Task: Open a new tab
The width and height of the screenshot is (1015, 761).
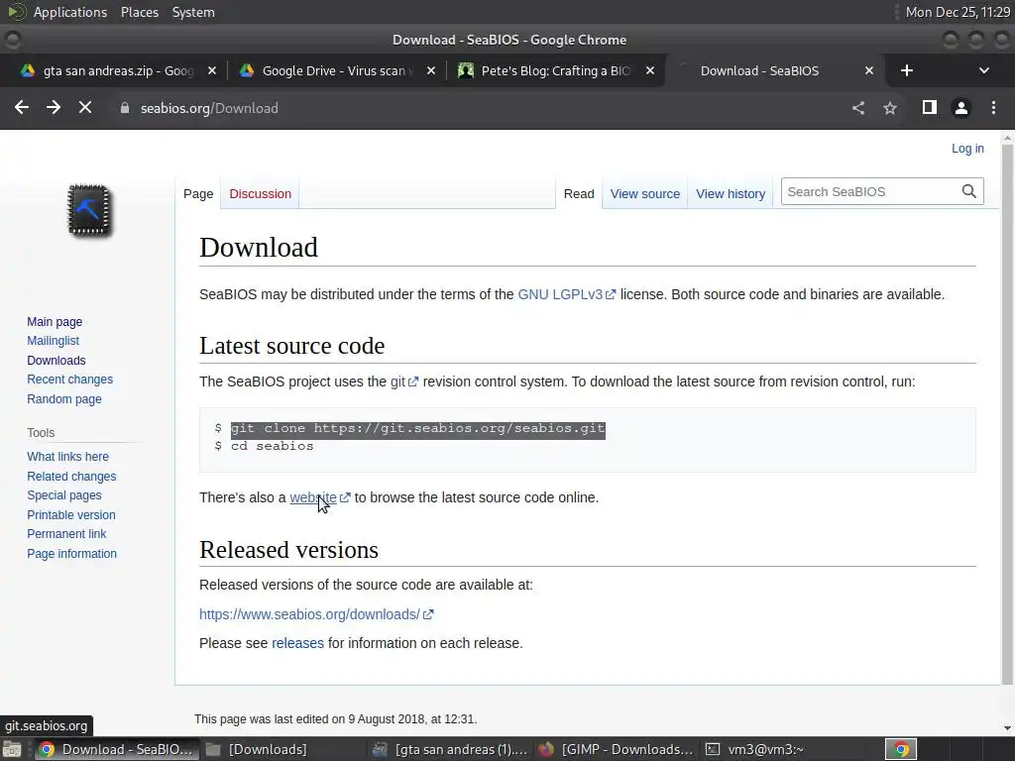Action: point(906,70)
